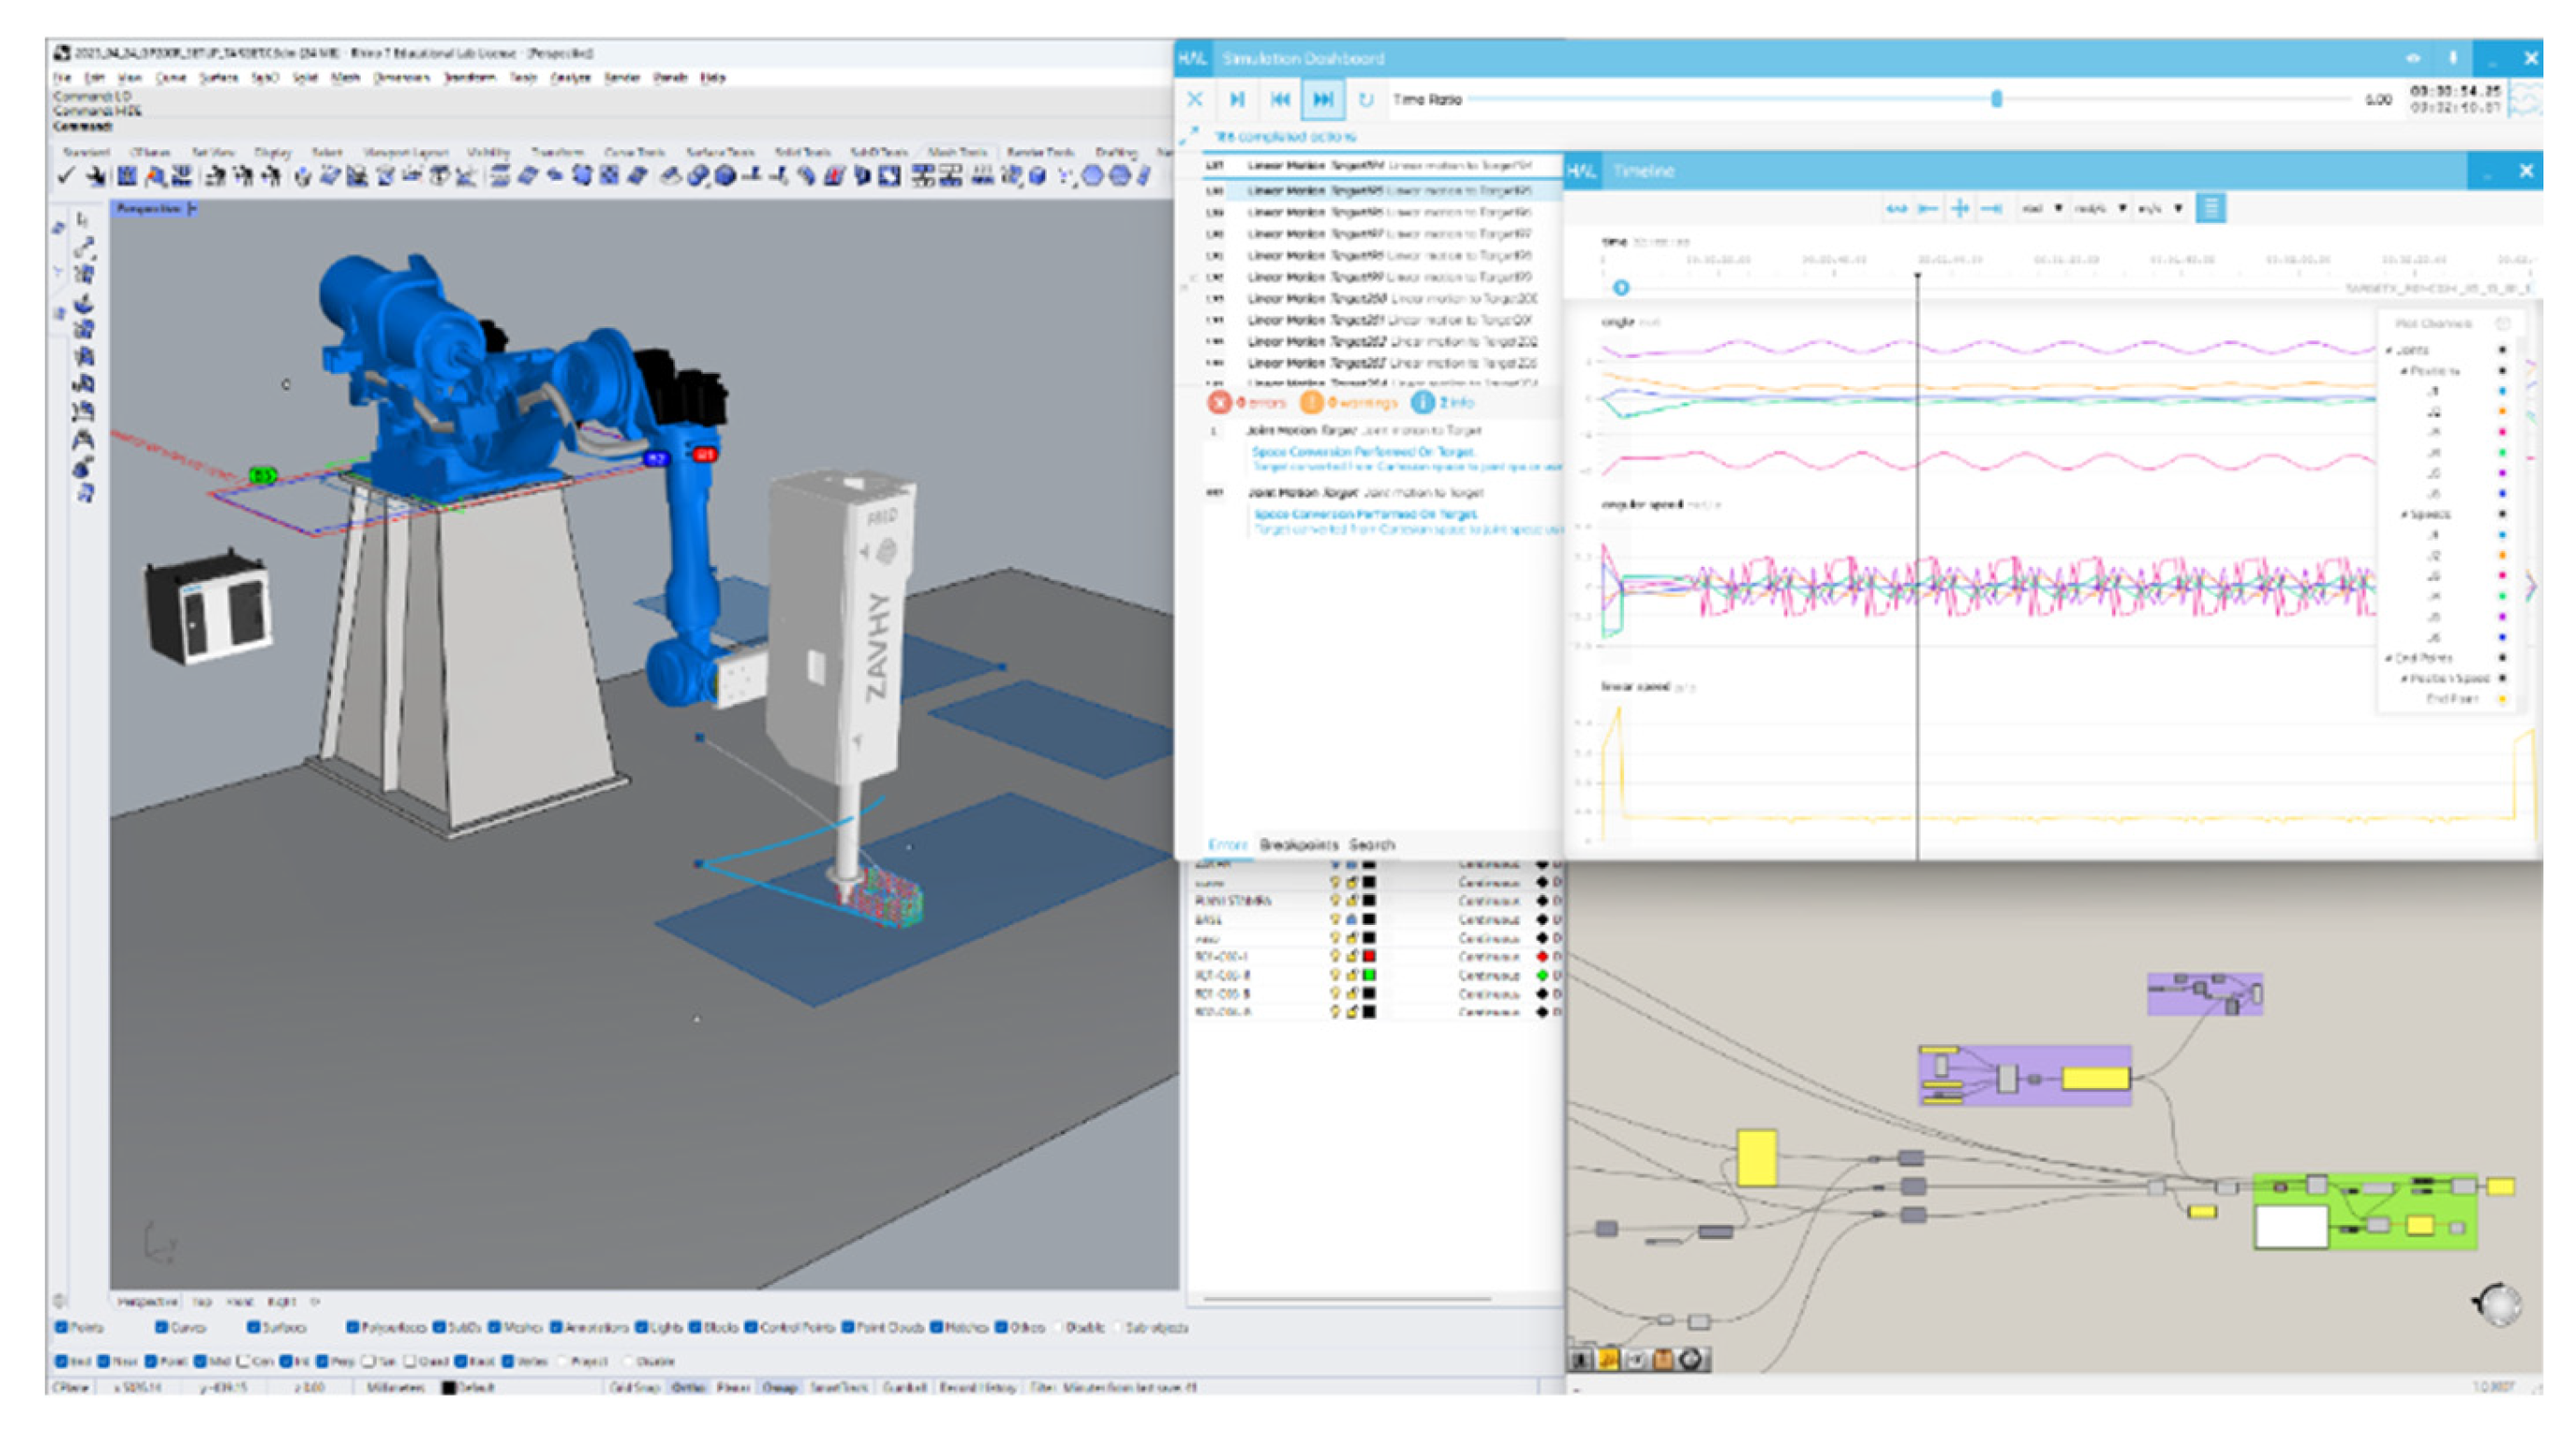Viewport: 2576px width, 1434px height.
Task: Switch to the Breakpoints tab
Action: coord(1297,845)
